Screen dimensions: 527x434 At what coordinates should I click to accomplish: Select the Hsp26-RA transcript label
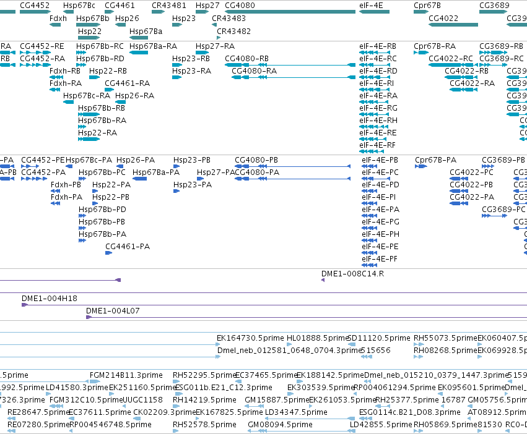pos(134,96)
